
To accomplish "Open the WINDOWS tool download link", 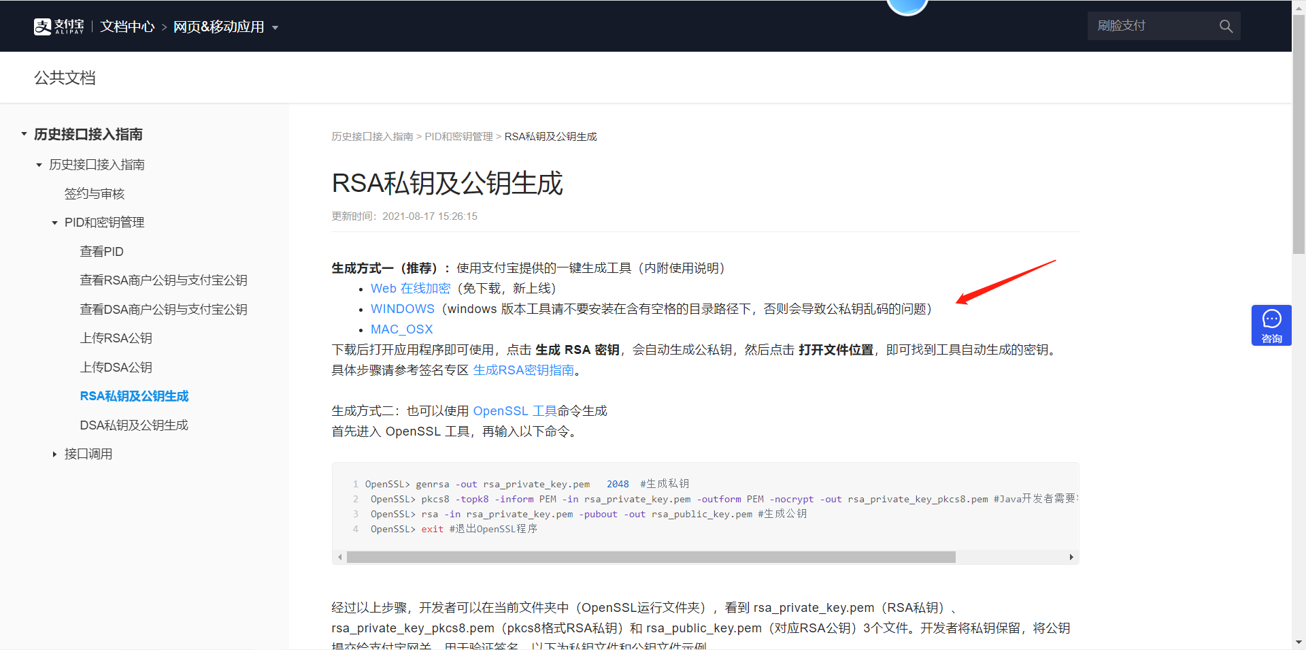I will pyautogui.click(x=402, y=309).
